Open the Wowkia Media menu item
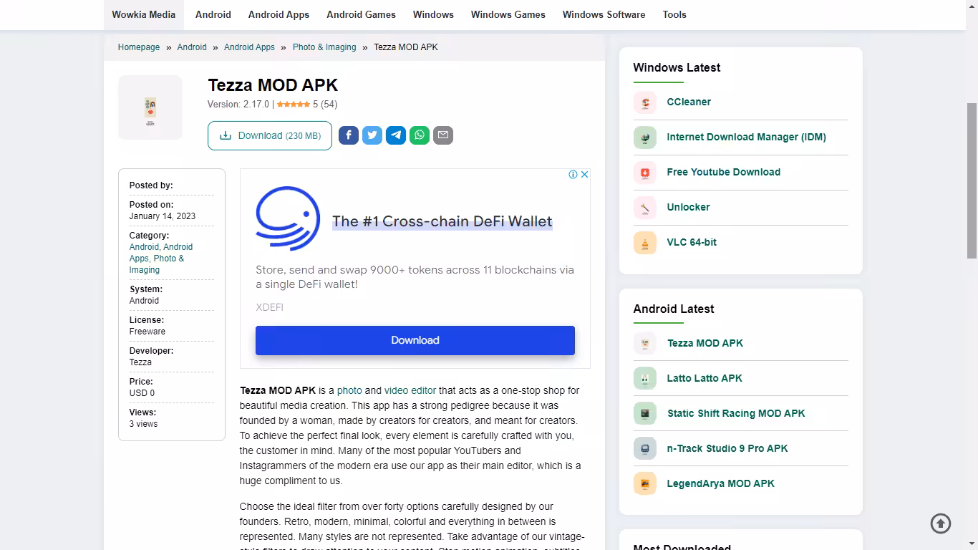Viewport: 978px width, 550px height. click(x=144, y=14)
